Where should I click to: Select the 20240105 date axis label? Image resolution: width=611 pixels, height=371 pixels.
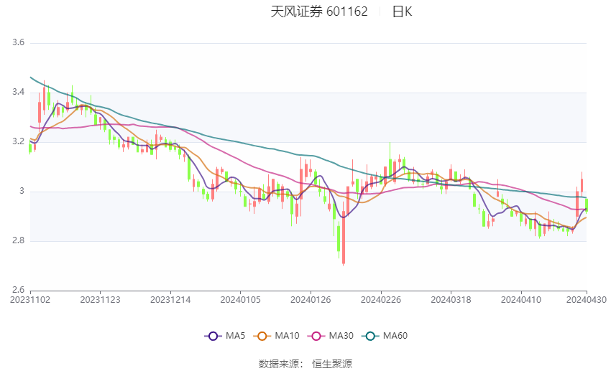[240, 299]
